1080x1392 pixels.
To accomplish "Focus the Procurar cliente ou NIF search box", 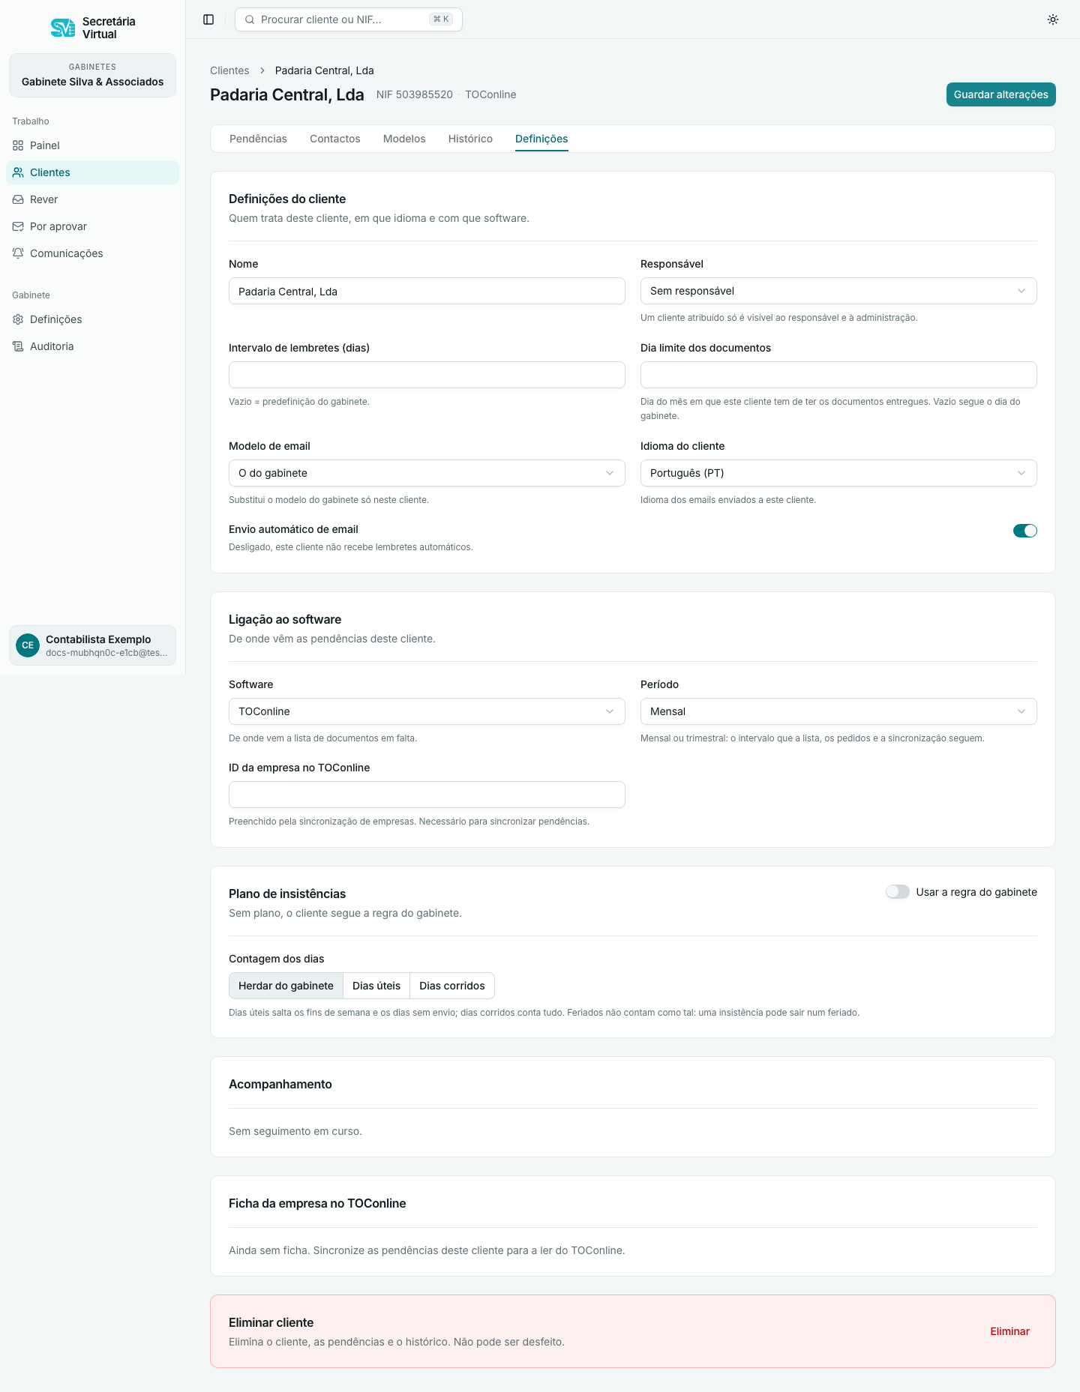I will pos(349,19).
